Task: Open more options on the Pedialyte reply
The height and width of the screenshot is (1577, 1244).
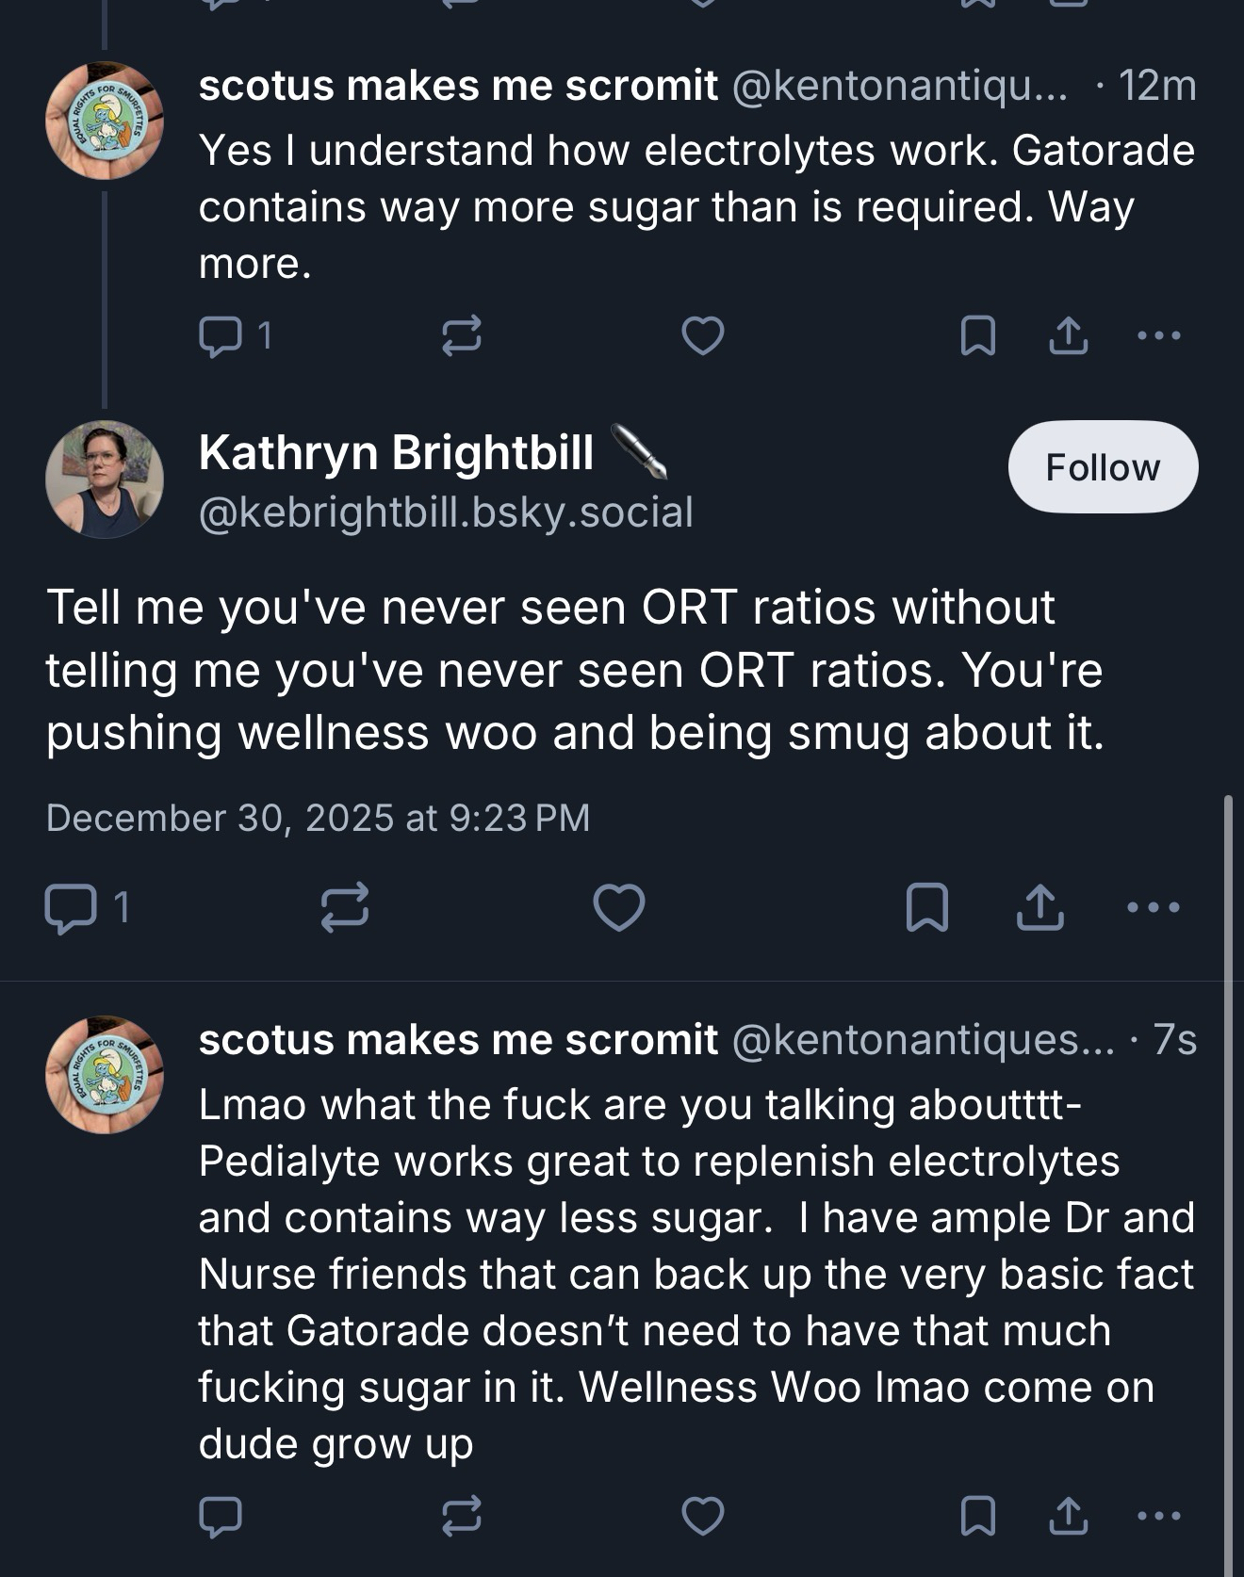Action: point(1158,1516)
